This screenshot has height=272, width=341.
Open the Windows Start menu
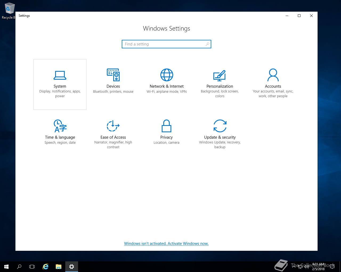click(6, 267)
